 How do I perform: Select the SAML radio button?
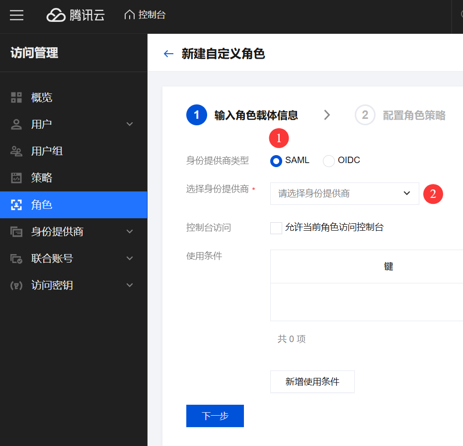(x=276, y=161)
